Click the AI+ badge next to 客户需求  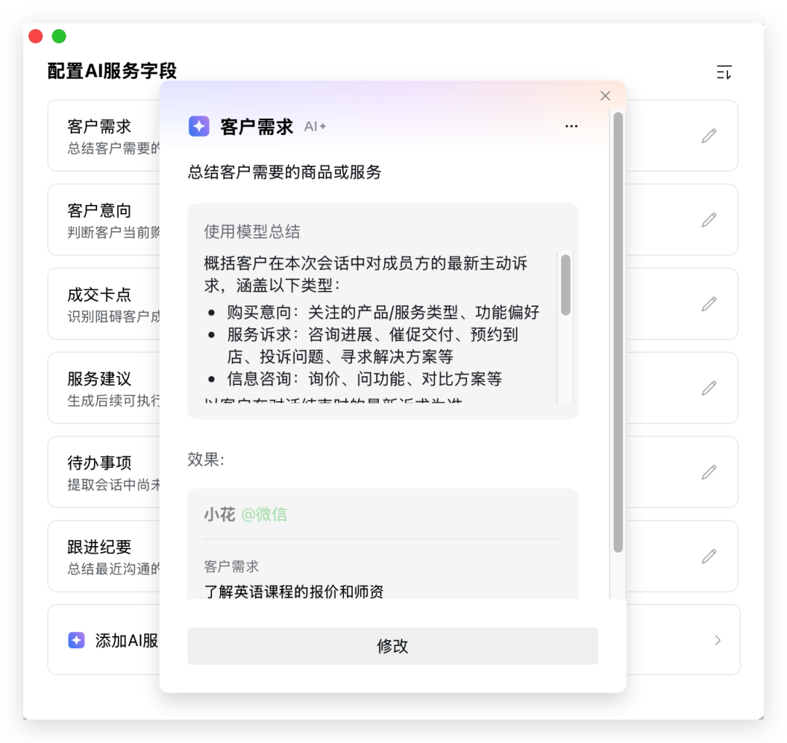pos(315,127)
